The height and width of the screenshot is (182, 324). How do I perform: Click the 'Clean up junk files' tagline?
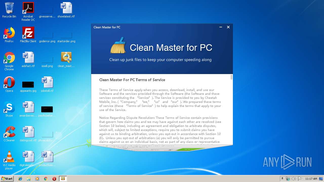(x=160, y=60)
